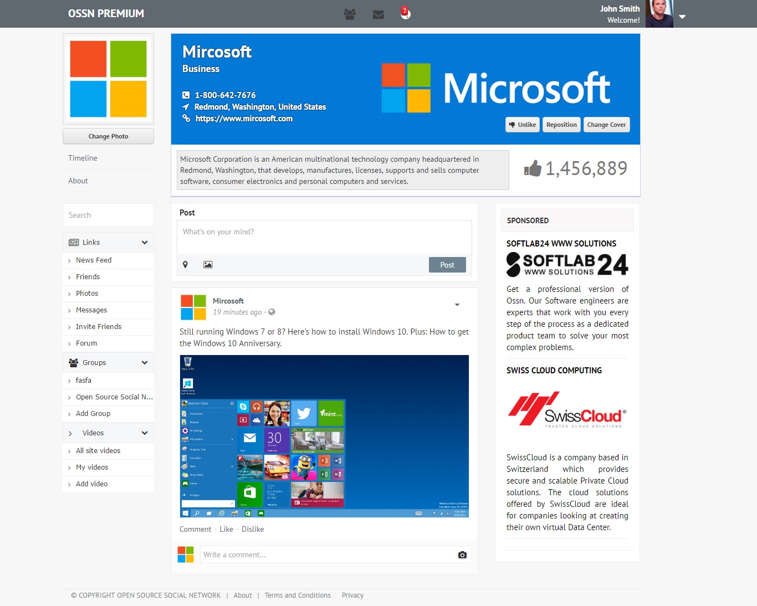Collapse the Videos section chevron

point(145,433)
